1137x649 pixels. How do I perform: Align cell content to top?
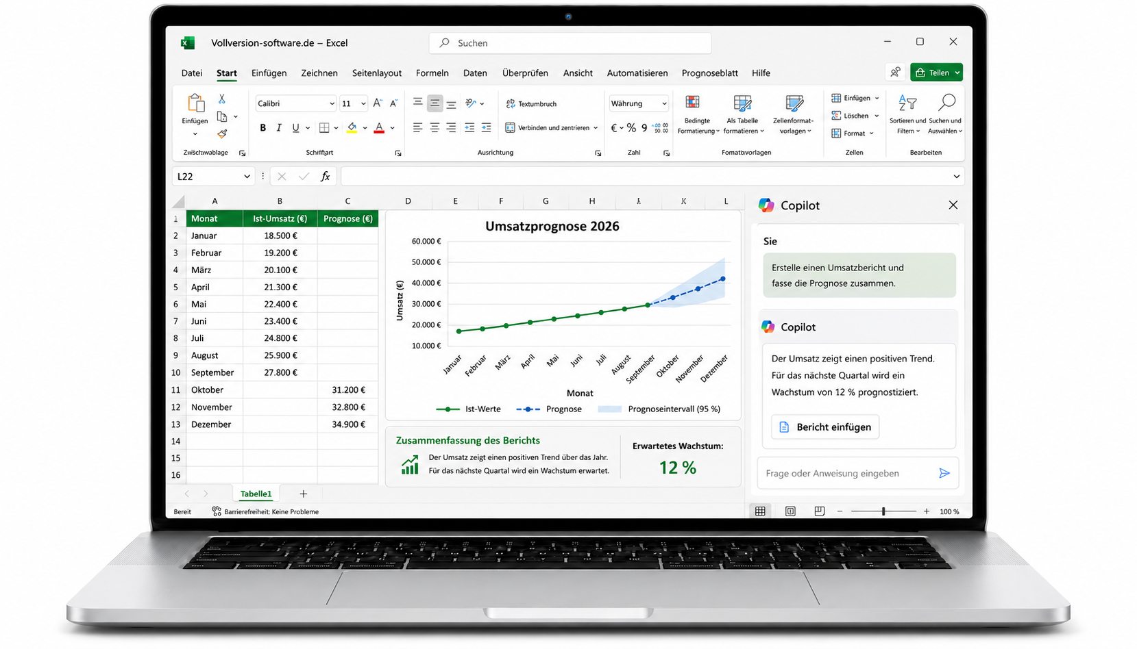[x=417, y=103]
